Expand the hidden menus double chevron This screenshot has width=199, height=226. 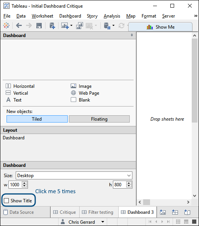[196, 16]
